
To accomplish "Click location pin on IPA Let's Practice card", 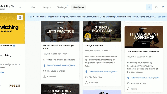I will tap(45, 66).
